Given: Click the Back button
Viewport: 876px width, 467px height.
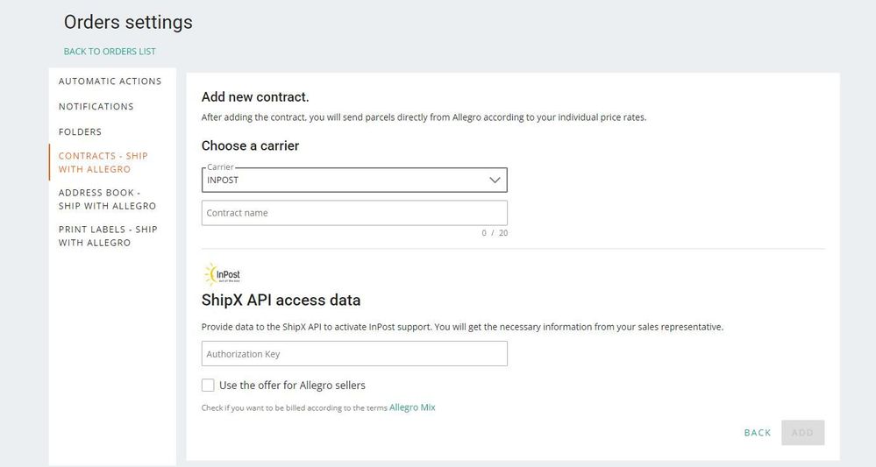Looking at the screenshot, I should point(758,433).
